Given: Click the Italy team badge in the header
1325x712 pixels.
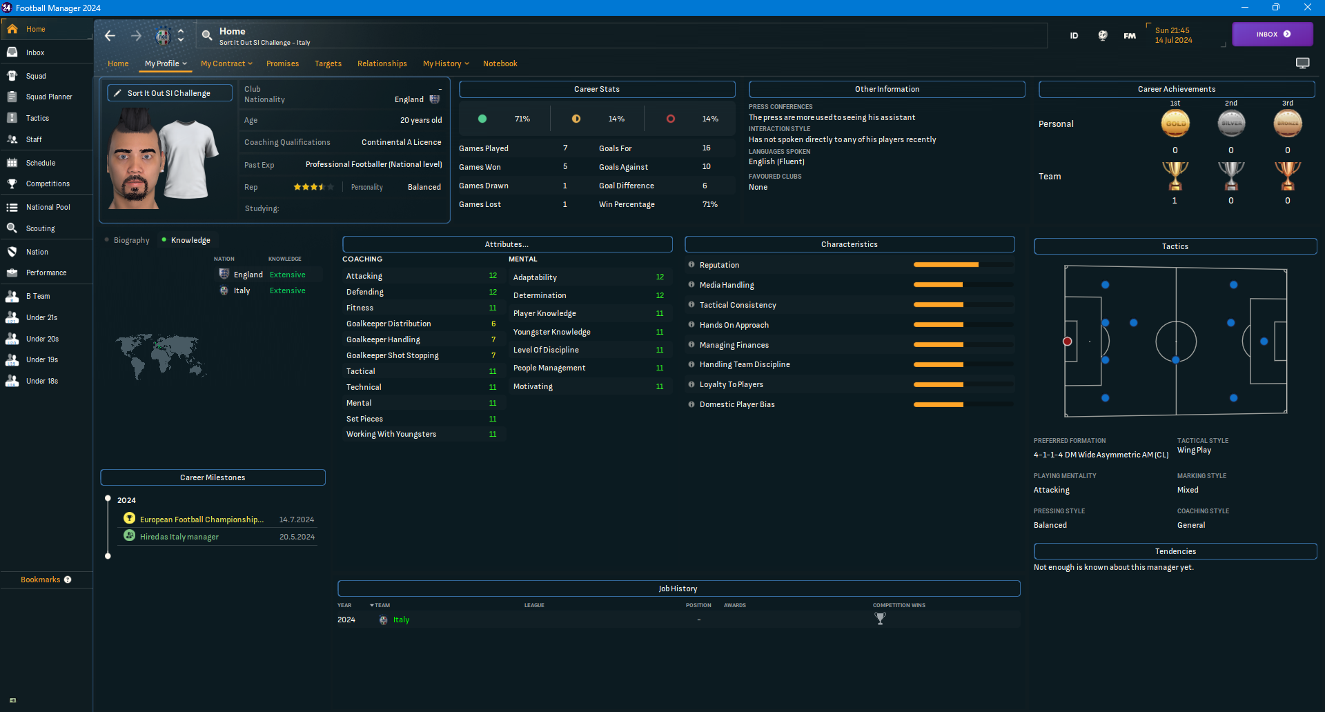Looking at the screenshot, I should click(164, 36).
